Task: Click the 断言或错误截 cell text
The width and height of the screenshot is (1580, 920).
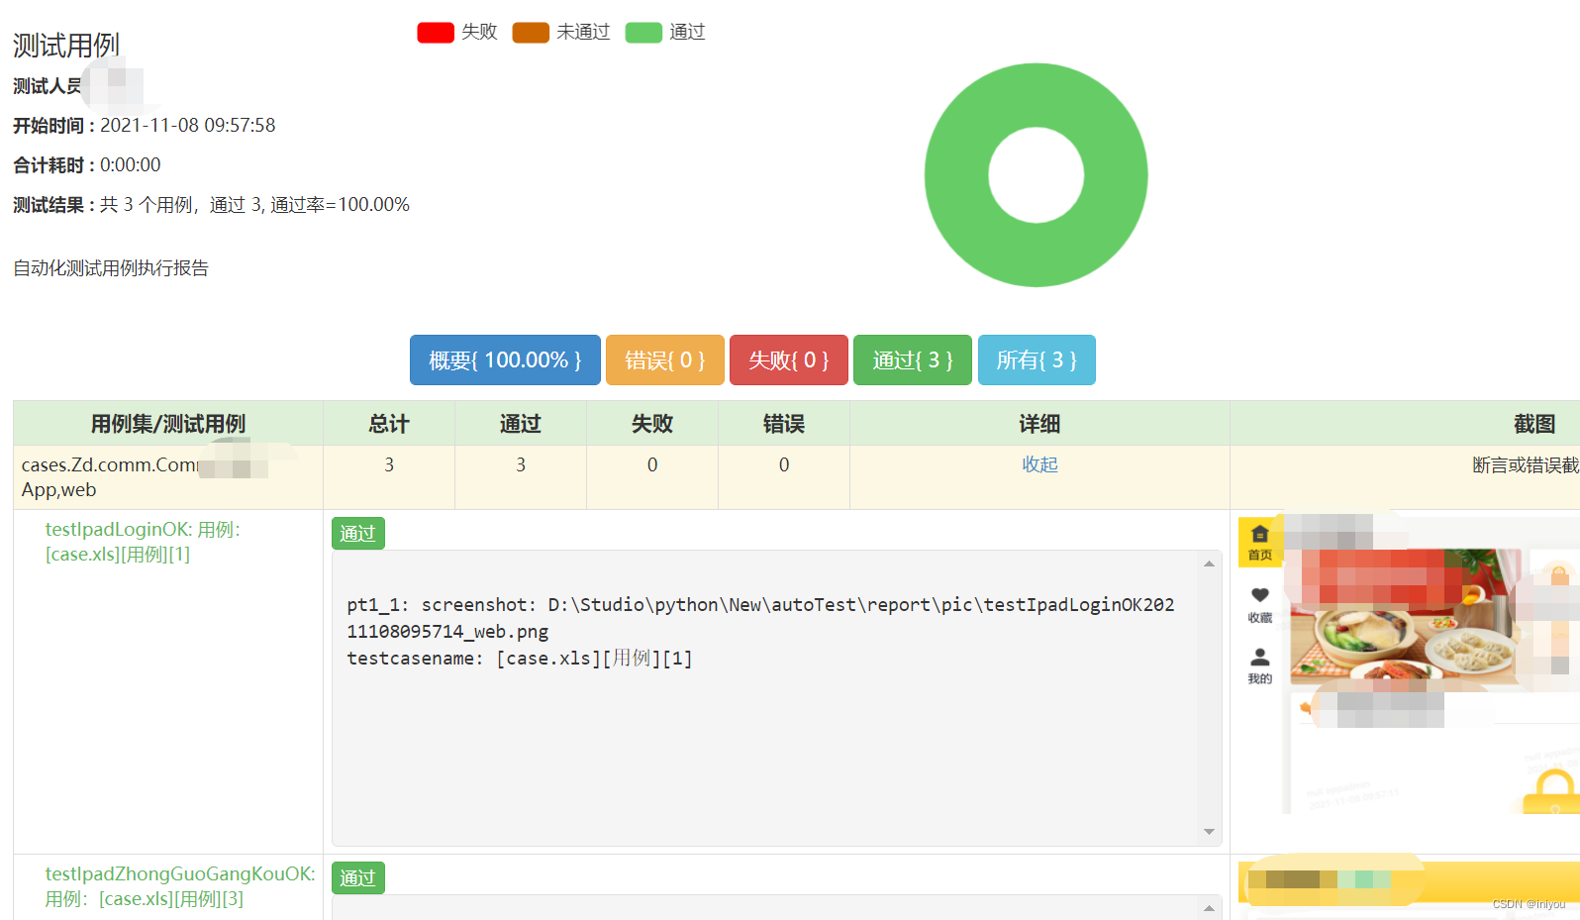Action: [1526, 465]
